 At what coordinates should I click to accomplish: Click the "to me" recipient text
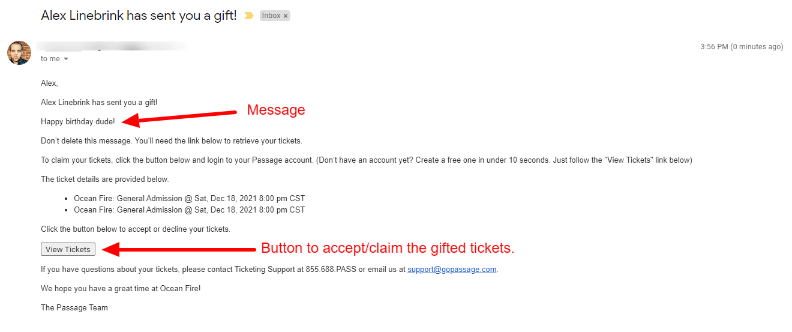50,59
